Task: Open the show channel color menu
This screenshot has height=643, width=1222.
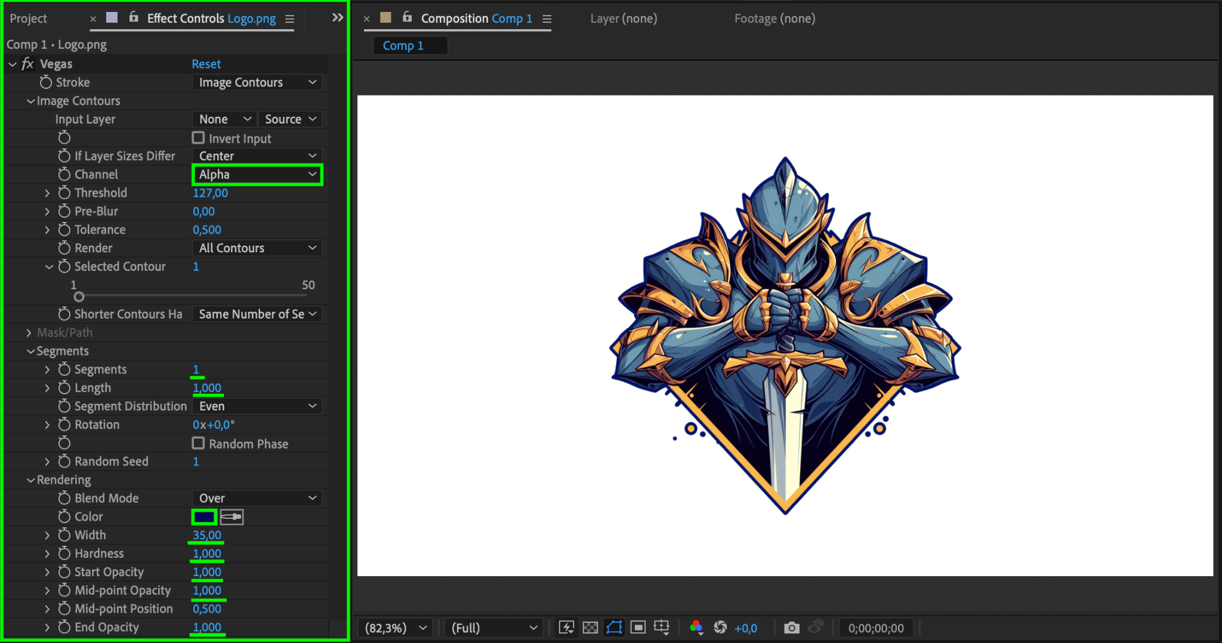Action: (696, 627)
